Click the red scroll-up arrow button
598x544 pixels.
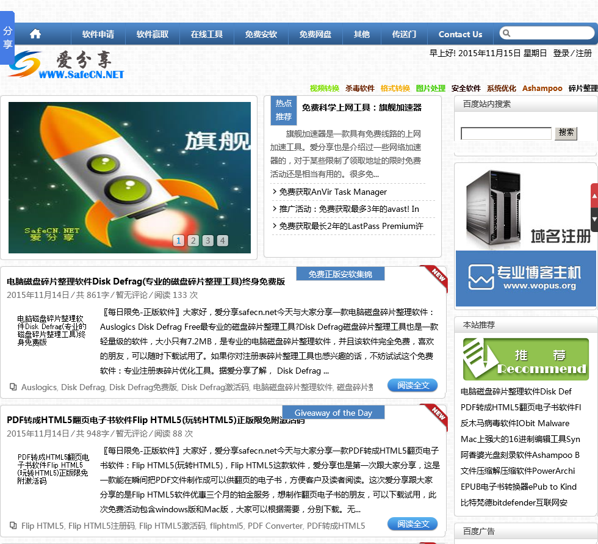pos(594,195)
